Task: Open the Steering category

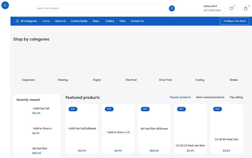Action: [x=63, y=80]
